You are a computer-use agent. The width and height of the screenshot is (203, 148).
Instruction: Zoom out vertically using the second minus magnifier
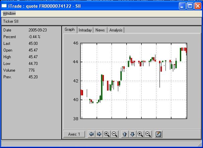tap(148, 134)
